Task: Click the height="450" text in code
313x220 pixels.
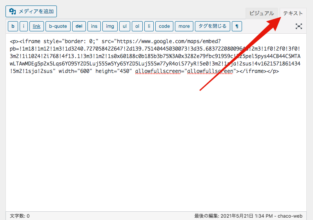Action: click(x=114, y=71)
